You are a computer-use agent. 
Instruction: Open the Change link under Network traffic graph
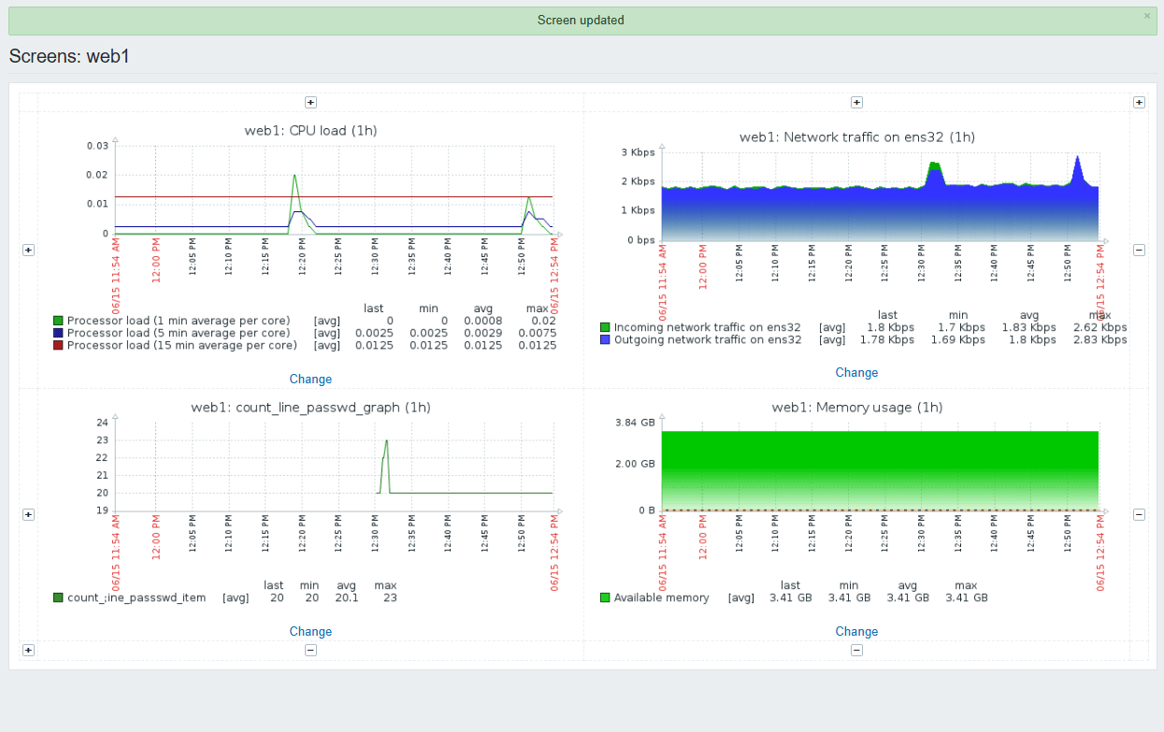pos(856,372)
